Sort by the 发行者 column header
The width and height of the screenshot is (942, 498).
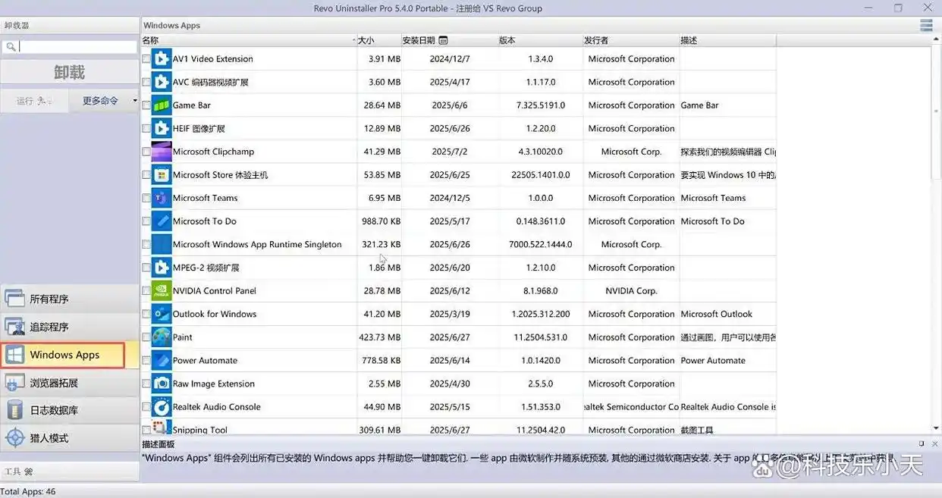coord(631,40)
